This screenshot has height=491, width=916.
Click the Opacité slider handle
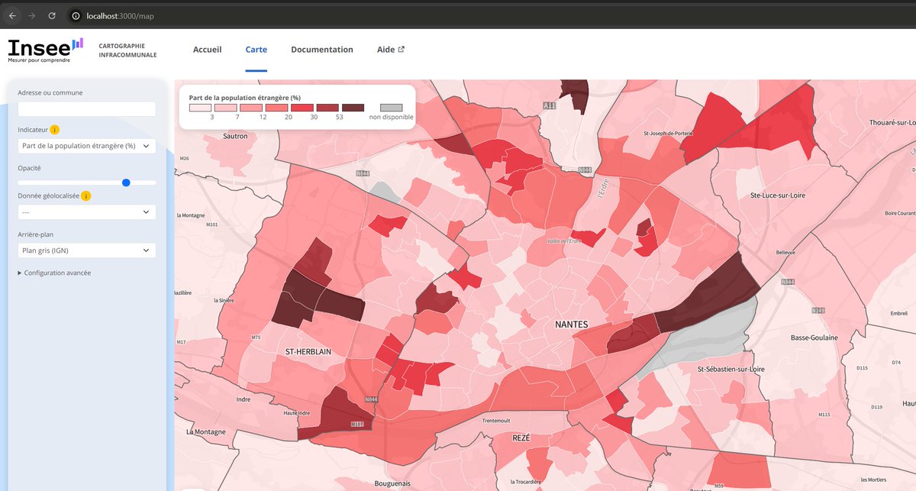126,183
